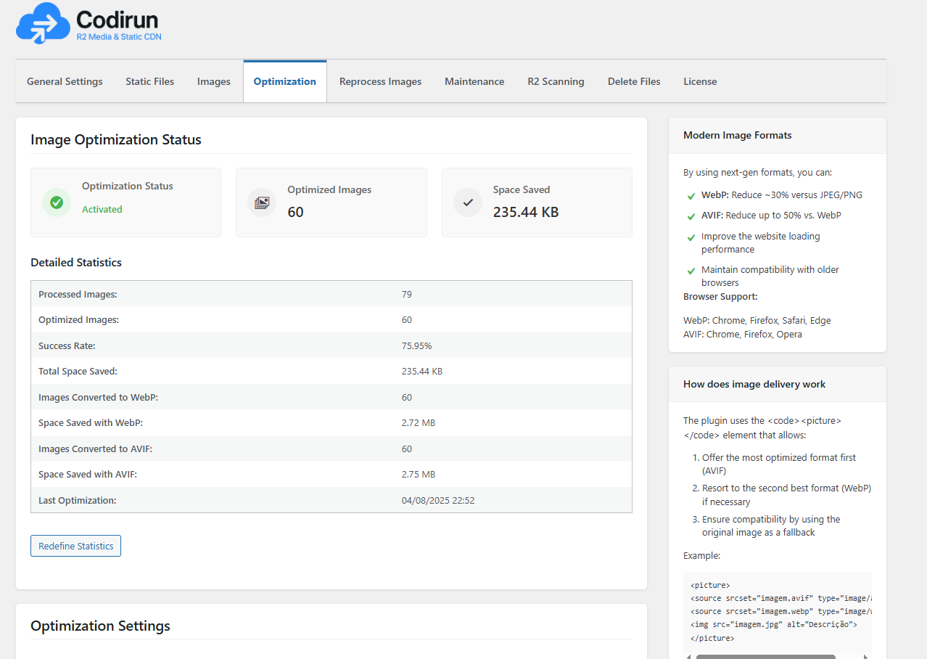The image size is (927, 659).
Task: Go to the Images tab
Action: [213, 81]
